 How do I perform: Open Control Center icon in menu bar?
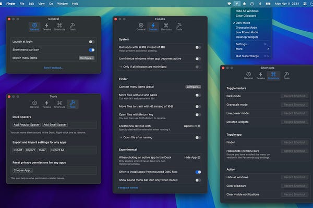coord(305,4)
